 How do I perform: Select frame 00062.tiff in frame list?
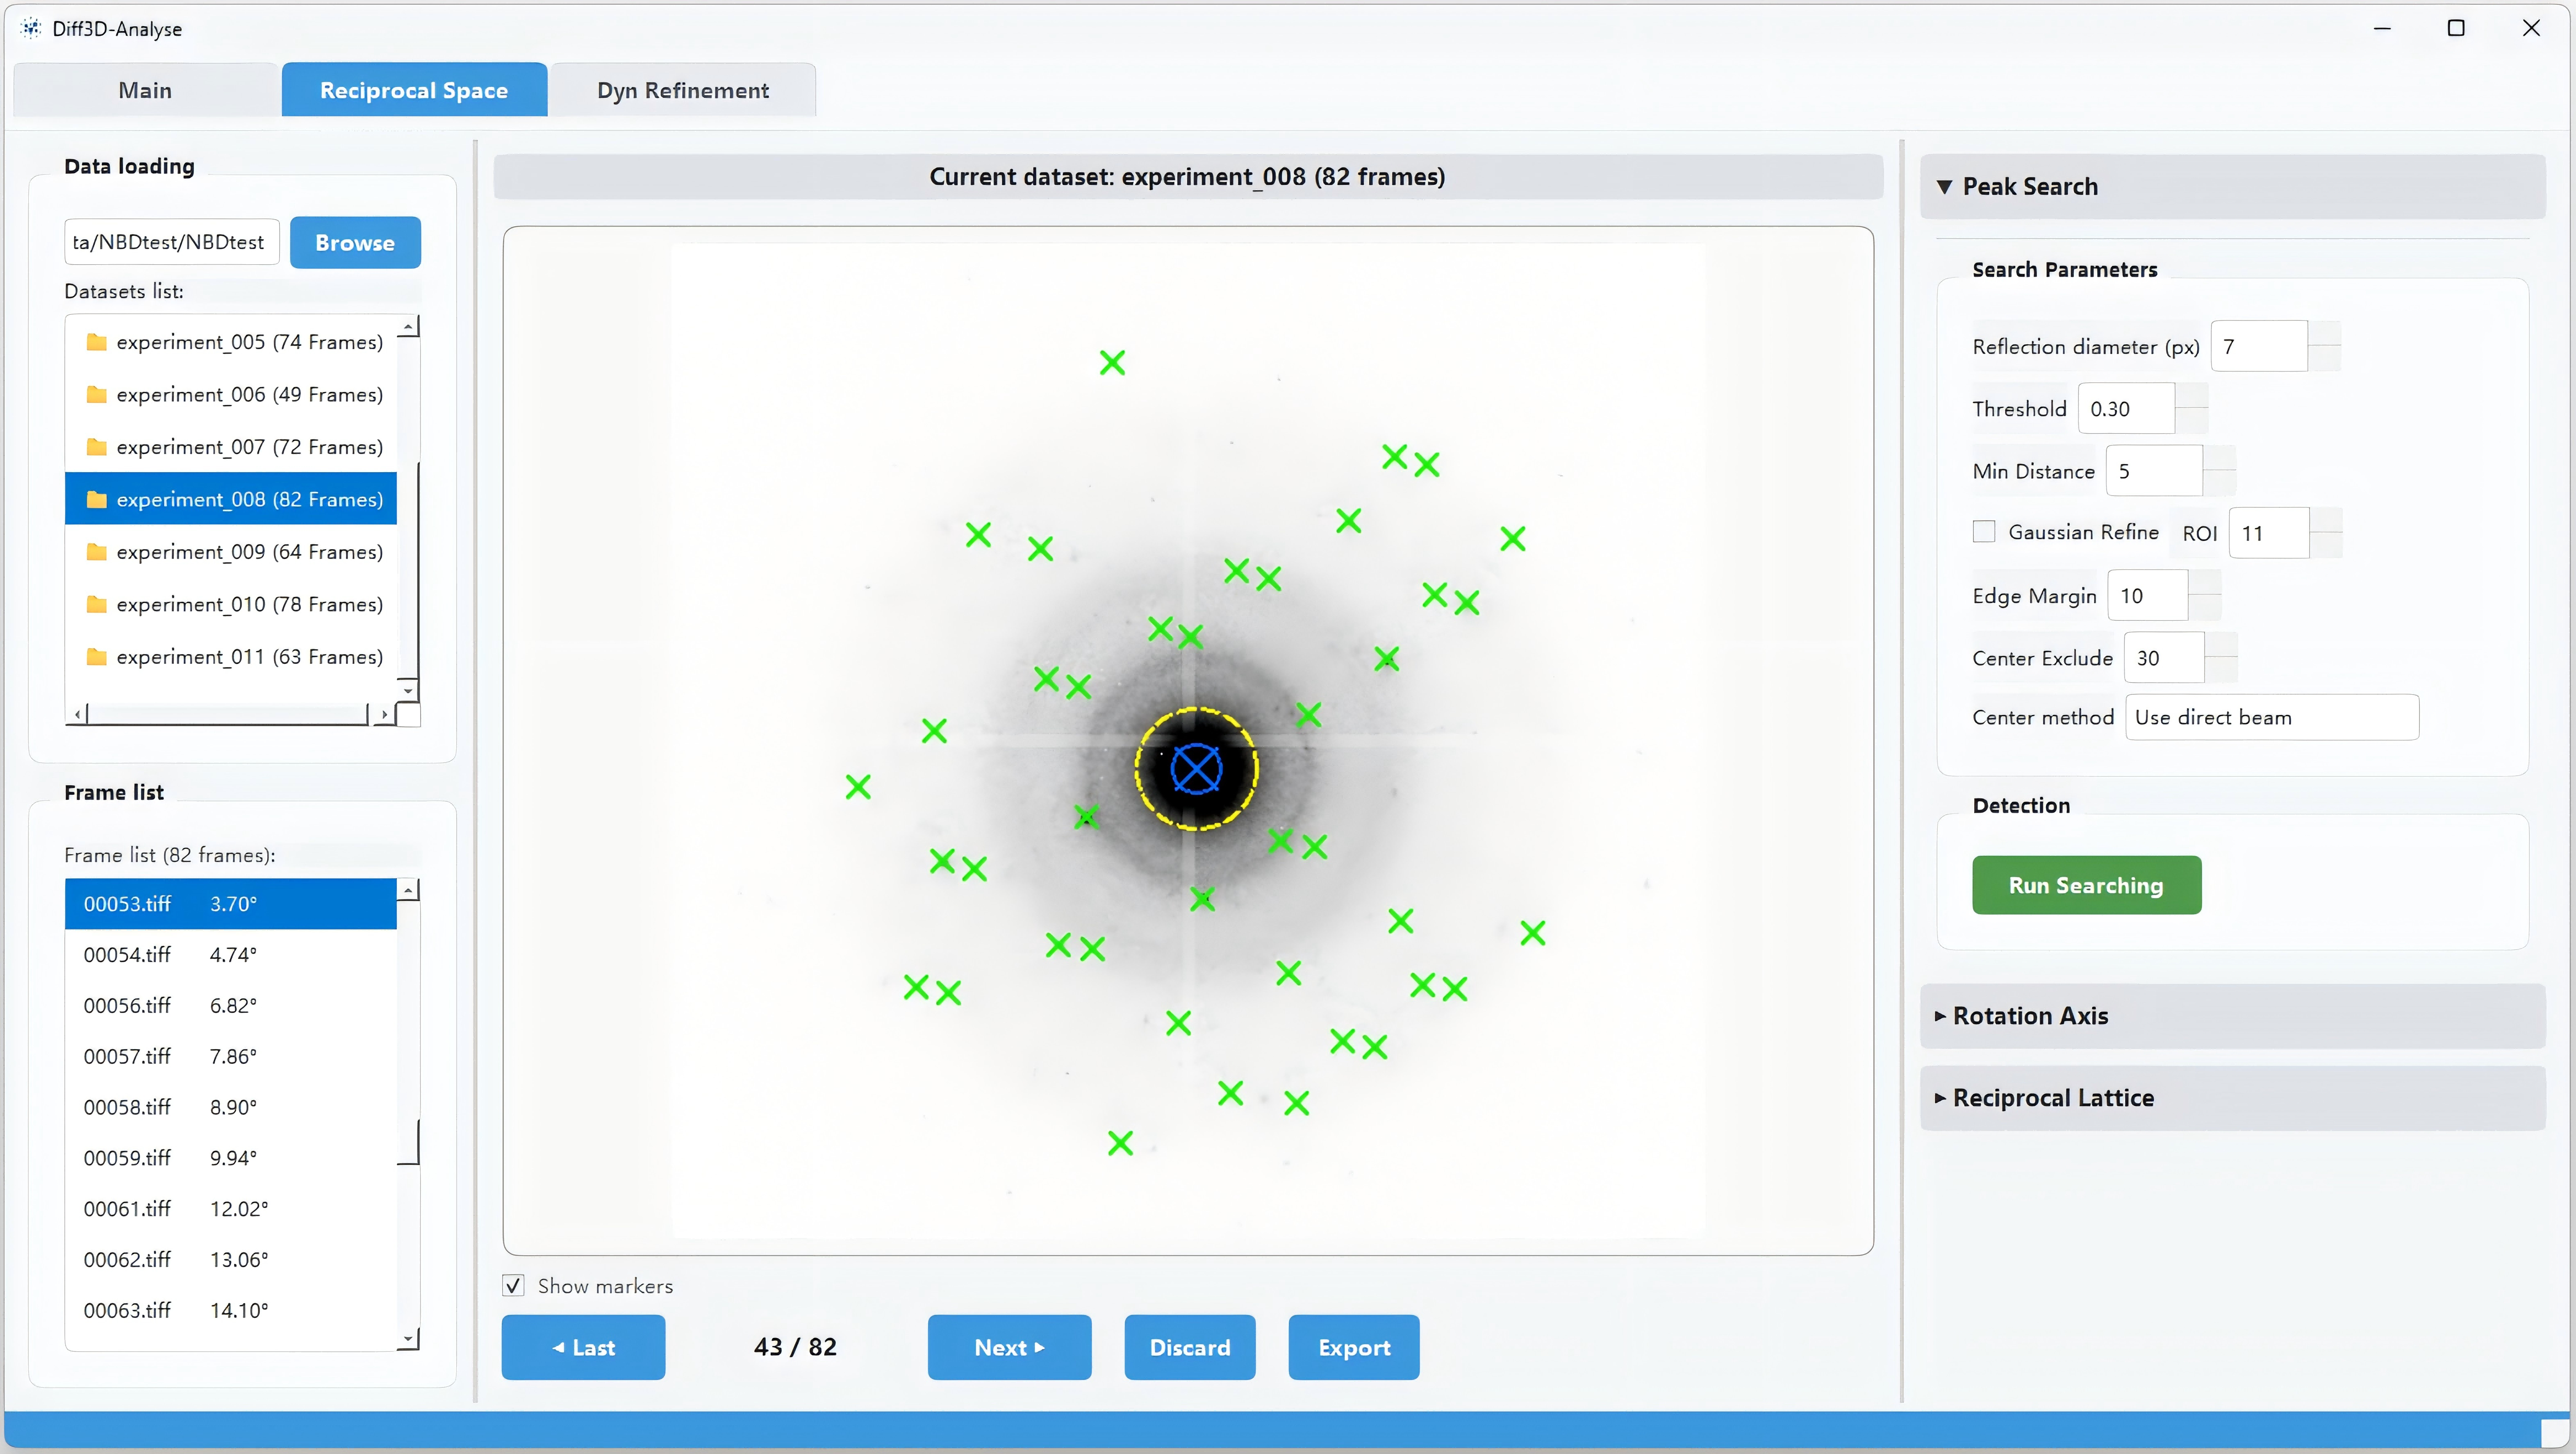click(231, 1260)
